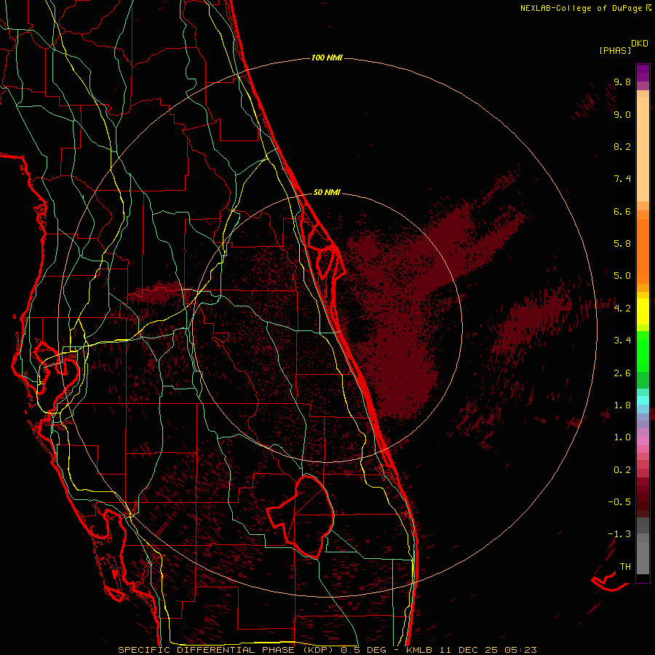Click the 0.5 DEG elevation text
655x655 pixels.
pos(363,650)
